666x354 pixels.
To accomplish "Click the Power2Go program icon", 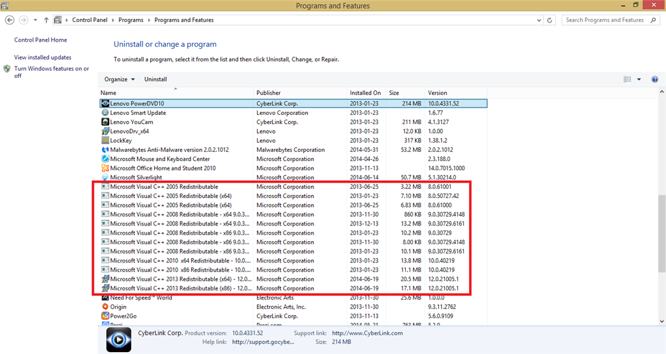I will pyautogui.click(x=105, y=316).
